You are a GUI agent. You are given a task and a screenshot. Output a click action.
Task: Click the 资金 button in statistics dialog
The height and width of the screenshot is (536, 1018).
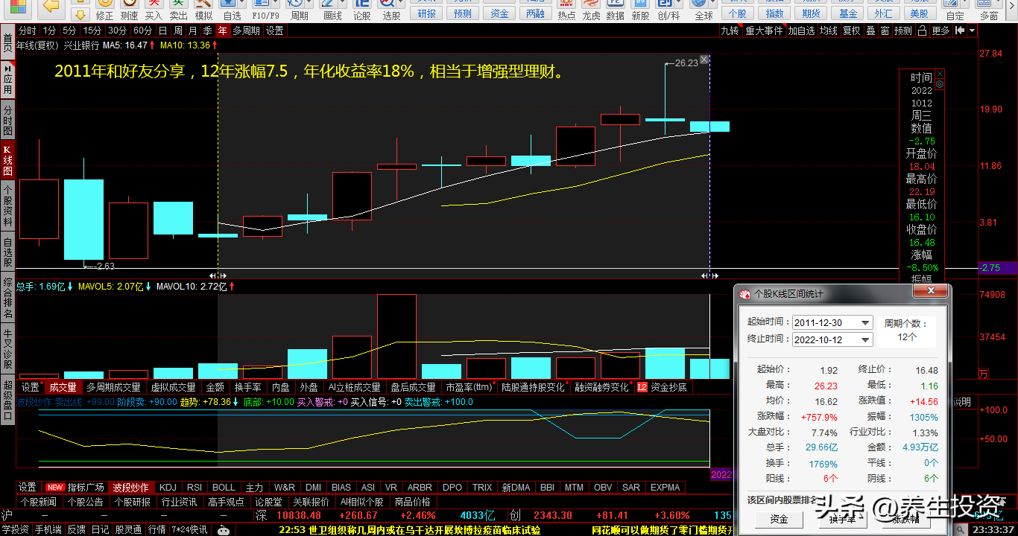pyautogui.click(x=778, y=519)
